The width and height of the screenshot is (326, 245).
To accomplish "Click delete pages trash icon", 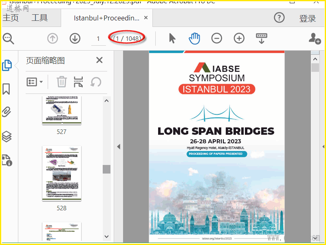I will click(62, 82).
